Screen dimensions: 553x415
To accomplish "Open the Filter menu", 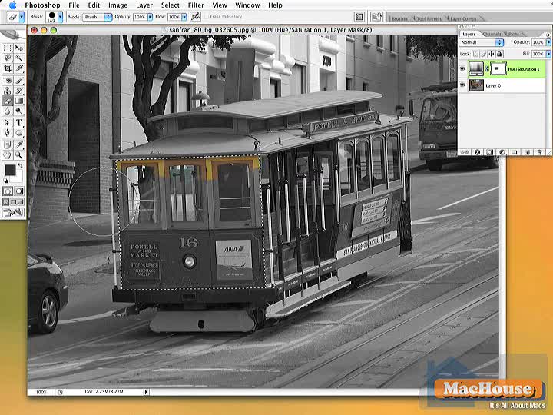I will pos(196,5).
